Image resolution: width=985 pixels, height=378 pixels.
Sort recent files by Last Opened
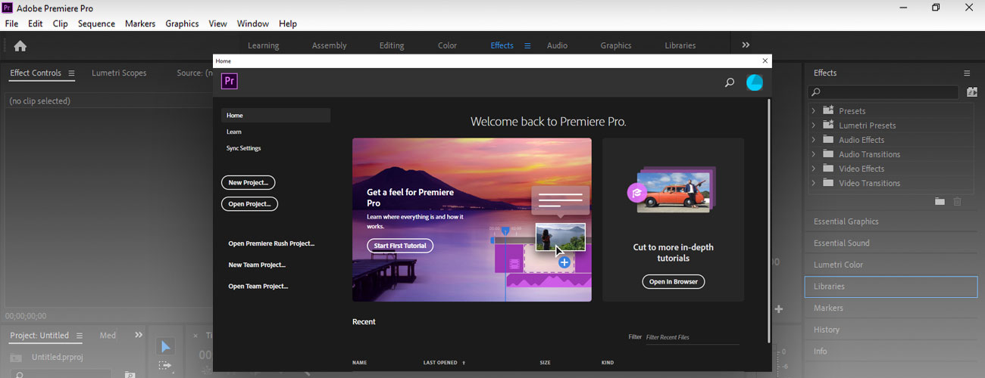[x=444, y=363]
